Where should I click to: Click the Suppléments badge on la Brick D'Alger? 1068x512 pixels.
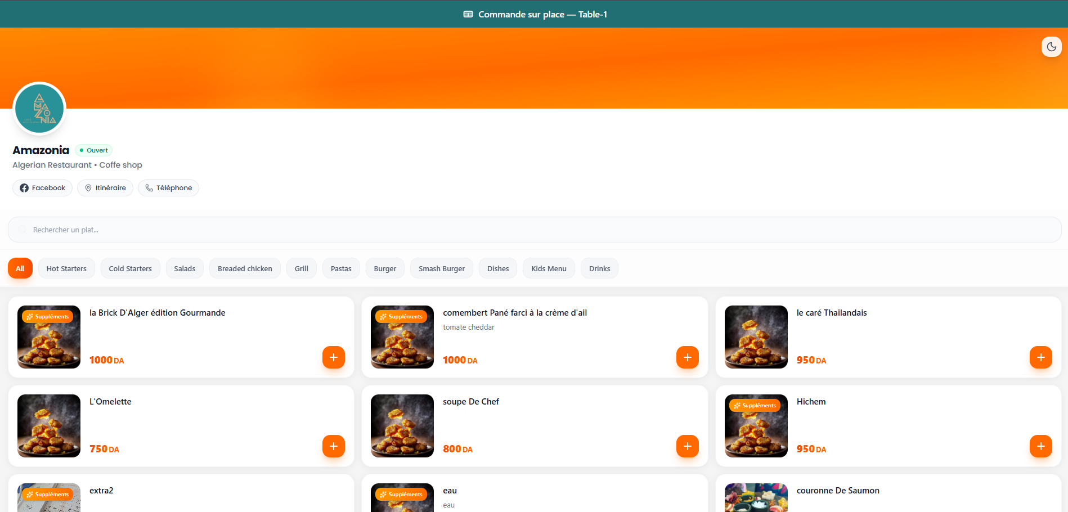48,316
